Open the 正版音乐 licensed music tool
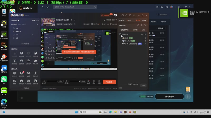The width and height of the screenshot is (211, 118). click(x=35, y=74)
